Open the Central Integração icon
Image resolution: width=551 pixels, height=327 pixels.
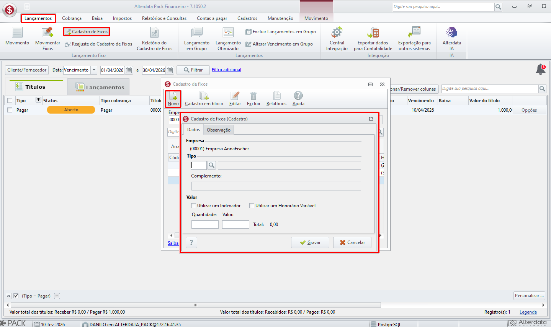click(x=337, y=38)
